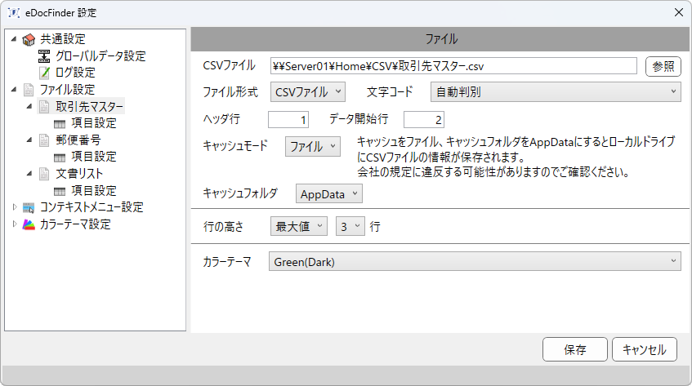Click the CSVファイル label
The image size is (692, 386).
pyautogui.click(x=229, y=65)
